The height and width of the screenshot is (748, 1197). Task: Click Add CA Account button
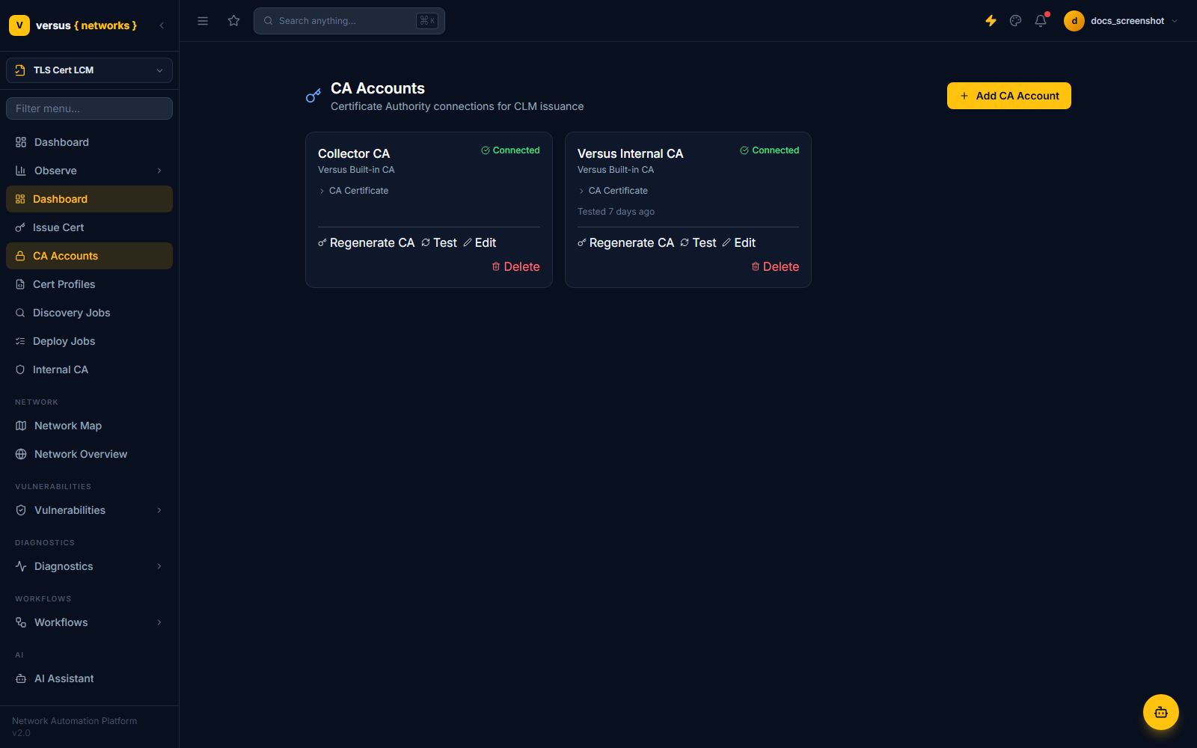point(1009,96)
